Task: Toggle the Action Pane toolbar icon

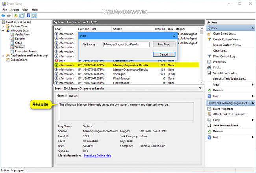Action: pos(34,15)
